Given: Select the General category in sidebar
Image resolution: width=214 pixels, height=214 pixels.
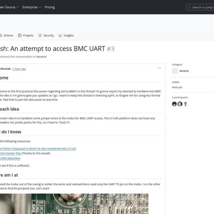Looking at the screenshot, I should pos(184,71).
